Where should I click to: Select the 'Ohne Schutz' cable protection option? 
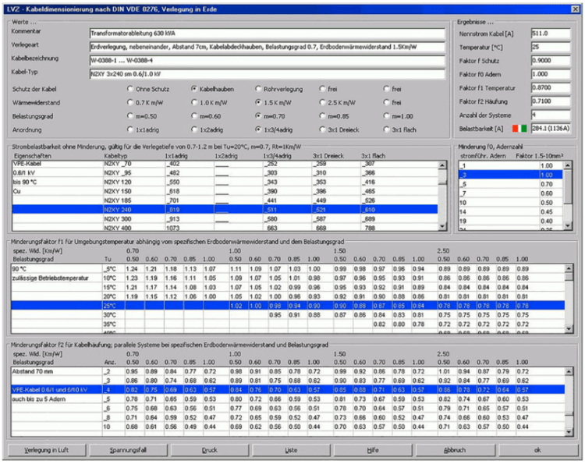click(129, 89)
